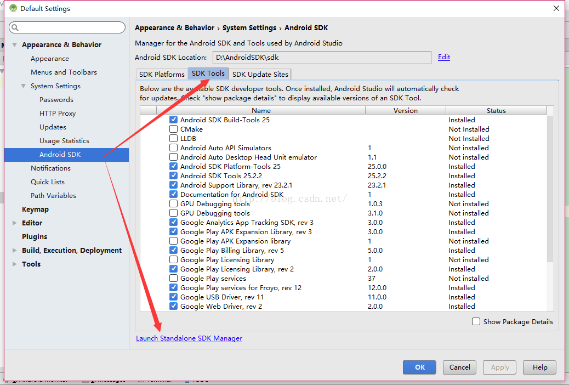Screen dimensions: 569x385
Task: Open HTTP Proxy settings
Action: 58,114
